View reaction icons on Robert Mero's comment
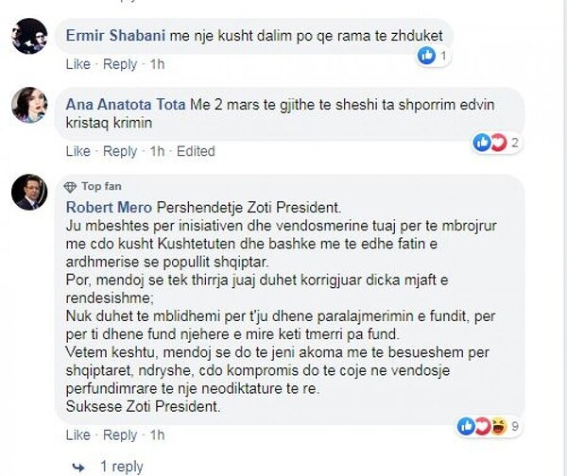The image size is (567, 476). click(480, 426)
